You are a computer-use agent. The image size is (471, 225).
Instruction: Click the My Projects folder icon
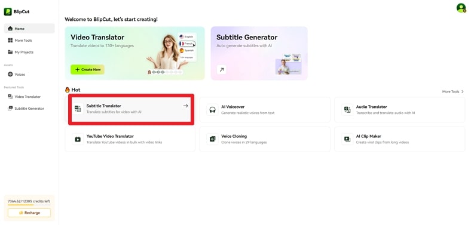click(10, 52)
